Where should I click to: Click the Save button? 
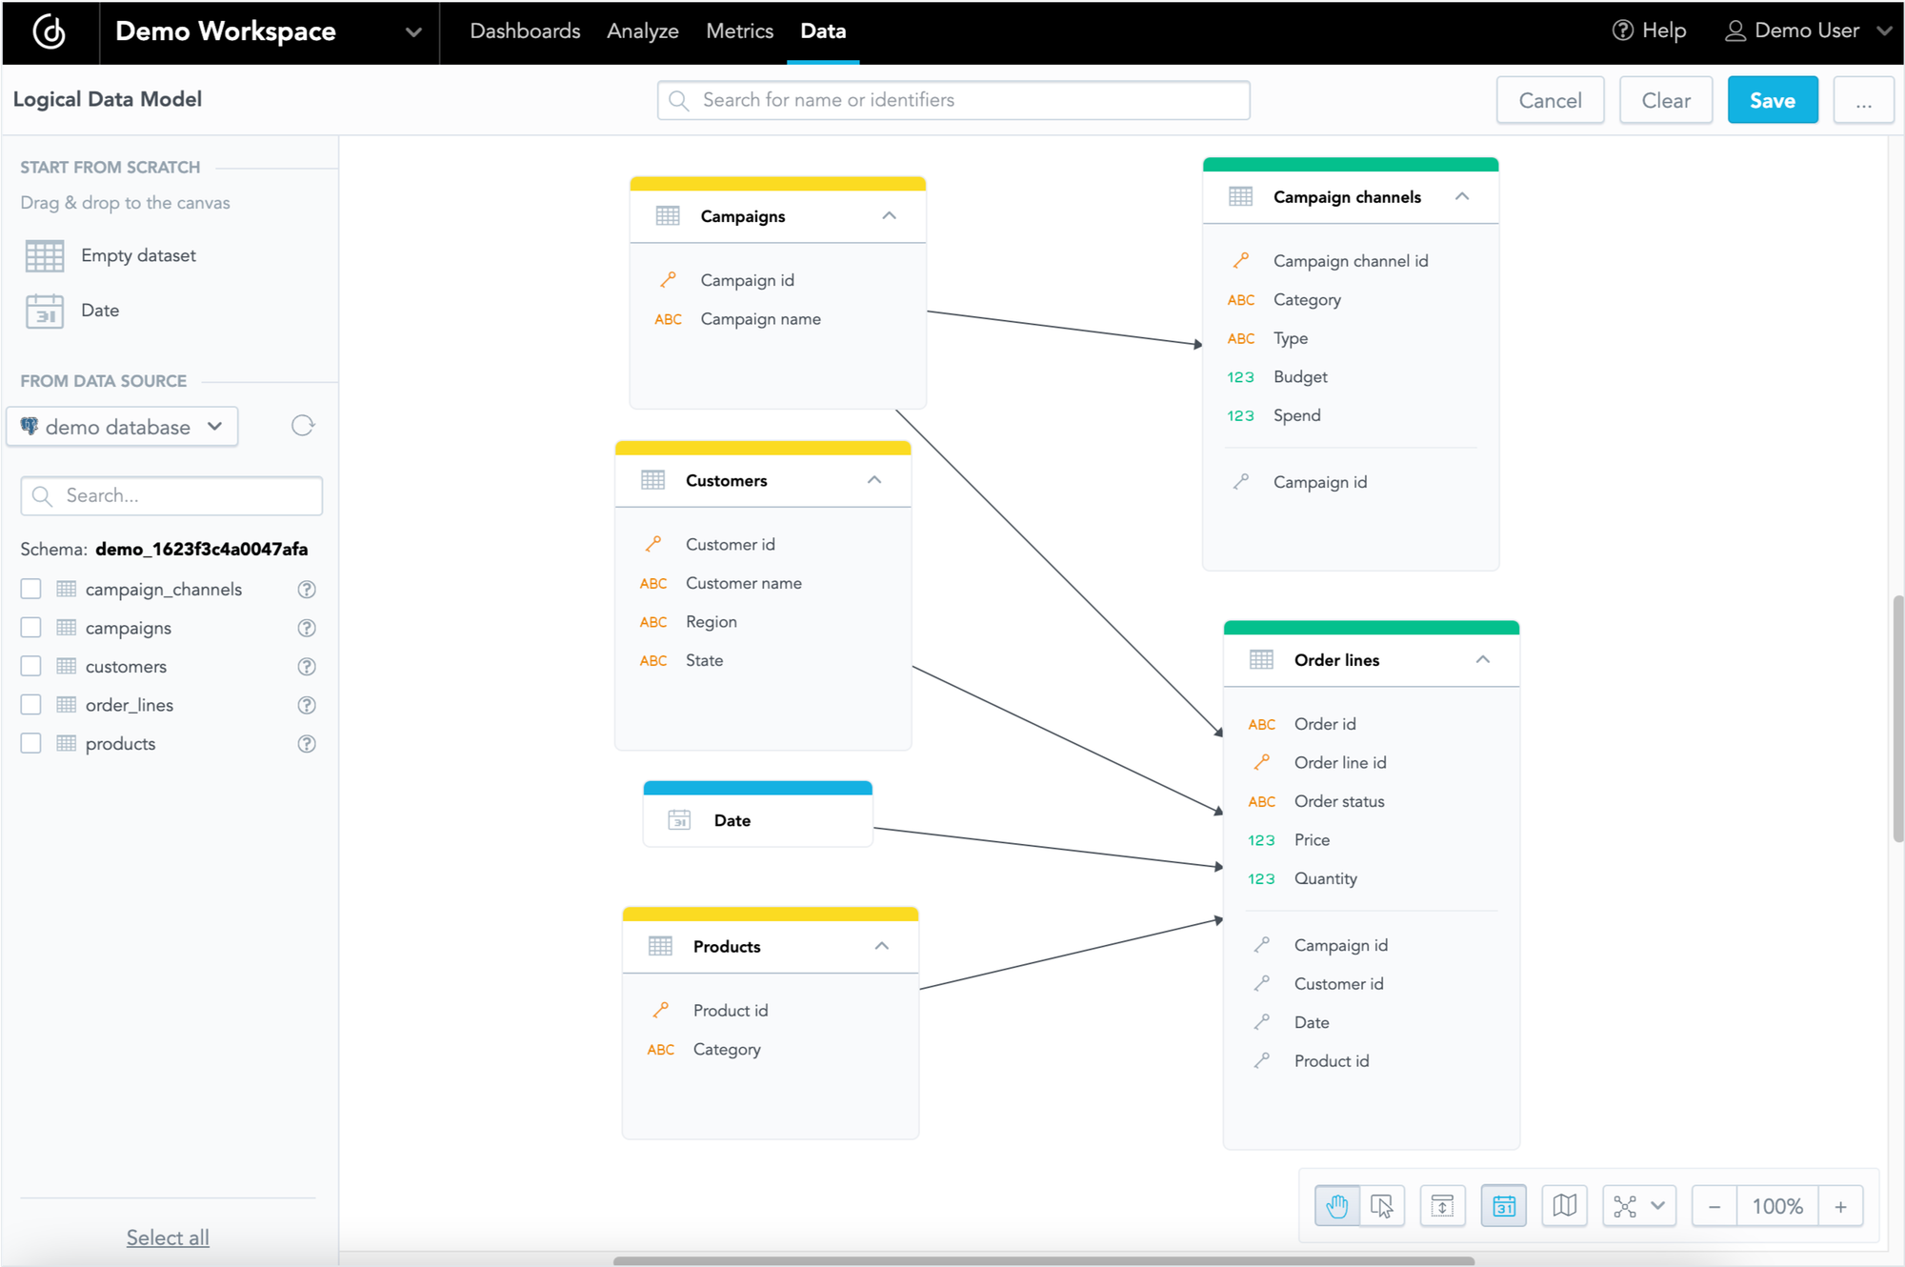[x=1772, y=99]
